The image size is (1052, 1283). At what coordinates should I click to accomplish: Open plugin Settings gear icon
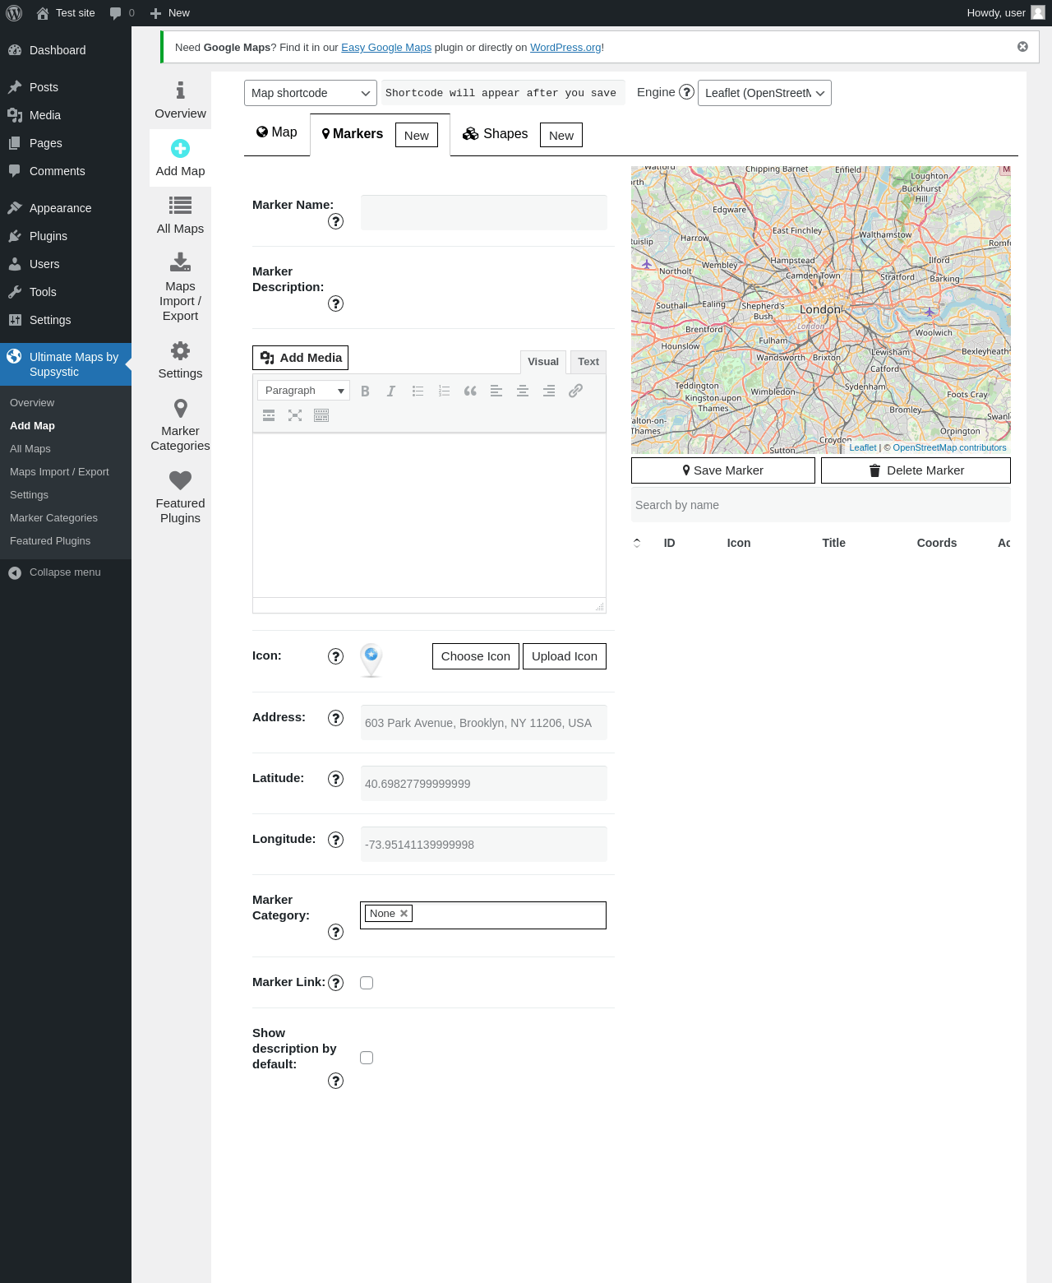point(180,350)
